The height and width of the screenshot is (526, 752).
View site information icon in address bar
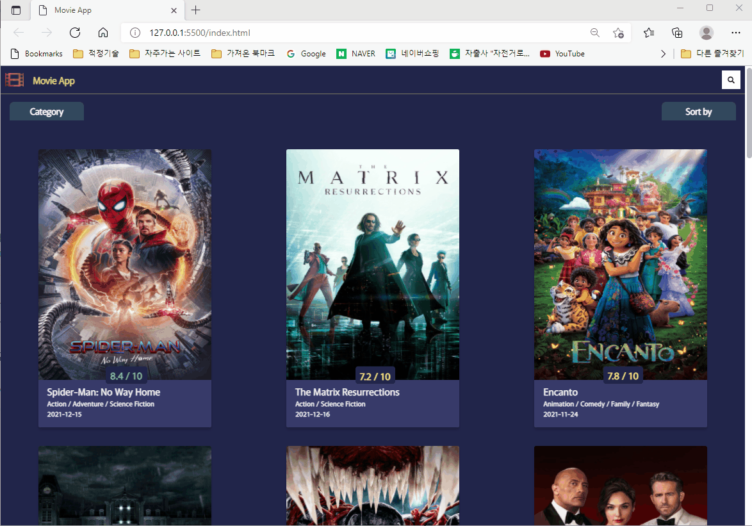[135, 33]
